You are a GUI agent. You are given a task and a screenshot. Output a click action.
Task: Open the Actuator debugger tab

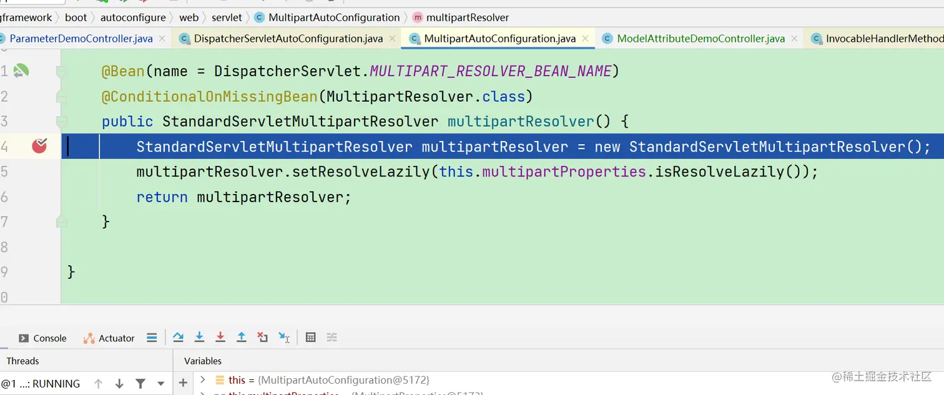click(x=109, y=338)
